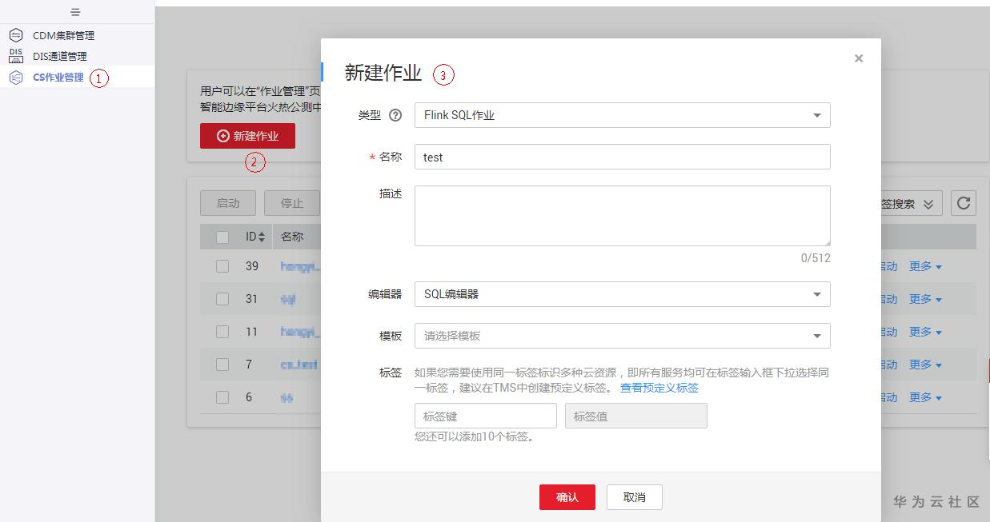The height and width of the screenshot is (522, 990).
Task: Open CDM集群管理 menu item
Action: click(63, 35)
